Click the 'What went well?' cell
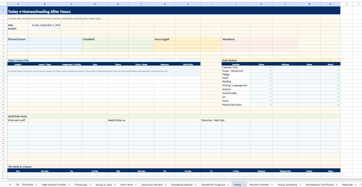This screenshot has height=187, width=362. [18, 120]
